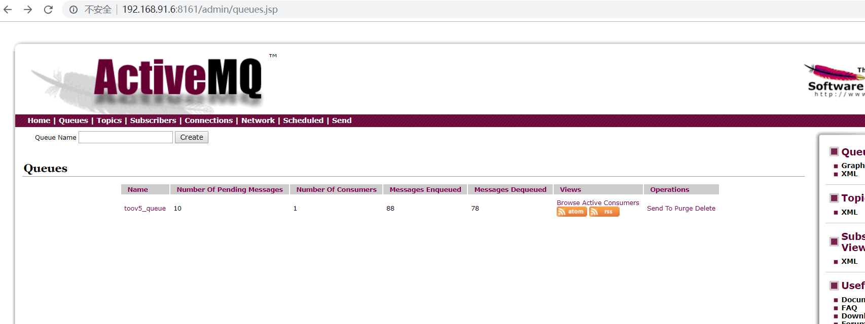Image resolution: width=865 pixels, height=324 pixels.
Task: Open the site security info icon
Action: click(x=74, y=10)
